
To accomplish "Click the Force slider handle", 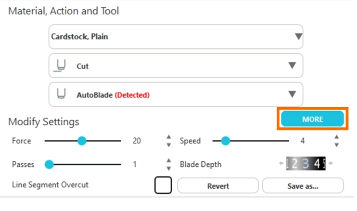I will coord(82,141).
